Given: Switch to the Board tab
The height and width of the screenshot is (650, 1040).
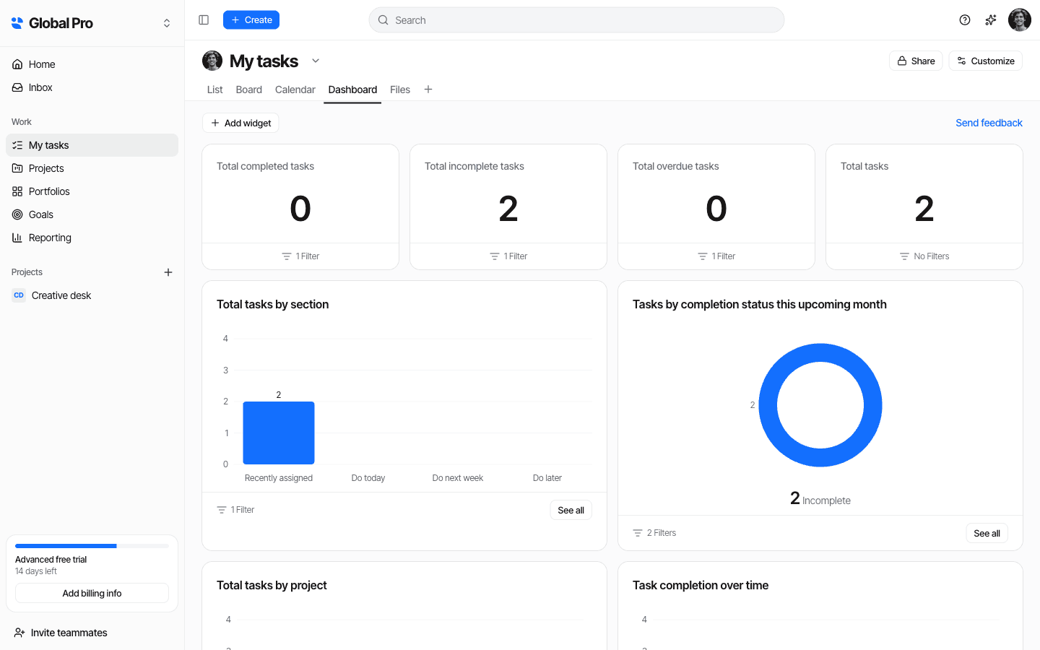Looking at the screenshot, I should tap(248, 90).
